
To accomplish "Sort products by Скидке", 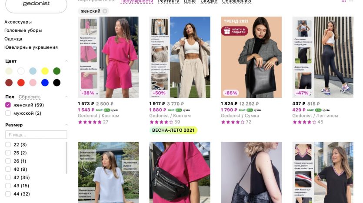I will coord(209,1).
